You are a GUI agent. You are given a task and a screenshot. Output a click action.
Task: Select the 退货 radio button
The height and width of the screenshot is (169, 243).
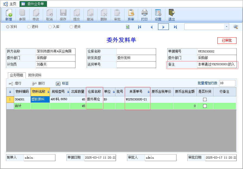coord(71,27)
